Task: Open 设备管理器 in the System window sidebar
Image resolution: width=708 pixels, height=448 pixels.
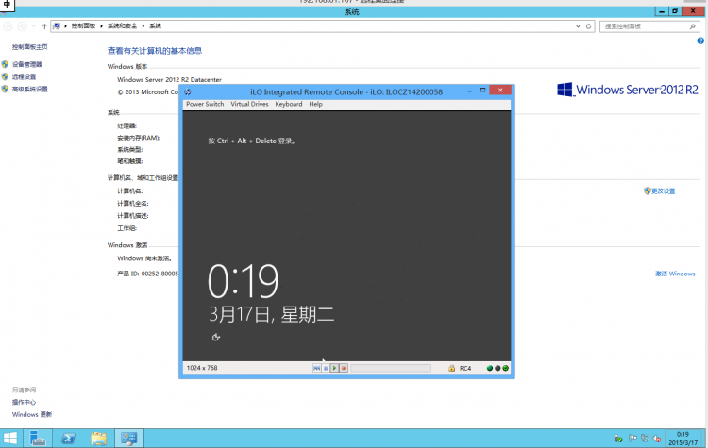Action: [x=26, y=64]
